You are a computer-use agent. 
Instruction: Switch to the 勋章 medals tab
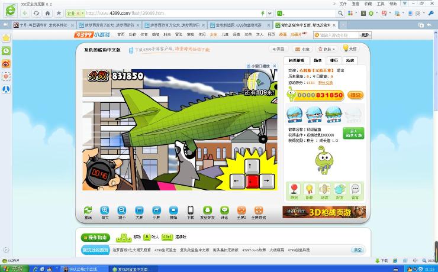[318, 60]
